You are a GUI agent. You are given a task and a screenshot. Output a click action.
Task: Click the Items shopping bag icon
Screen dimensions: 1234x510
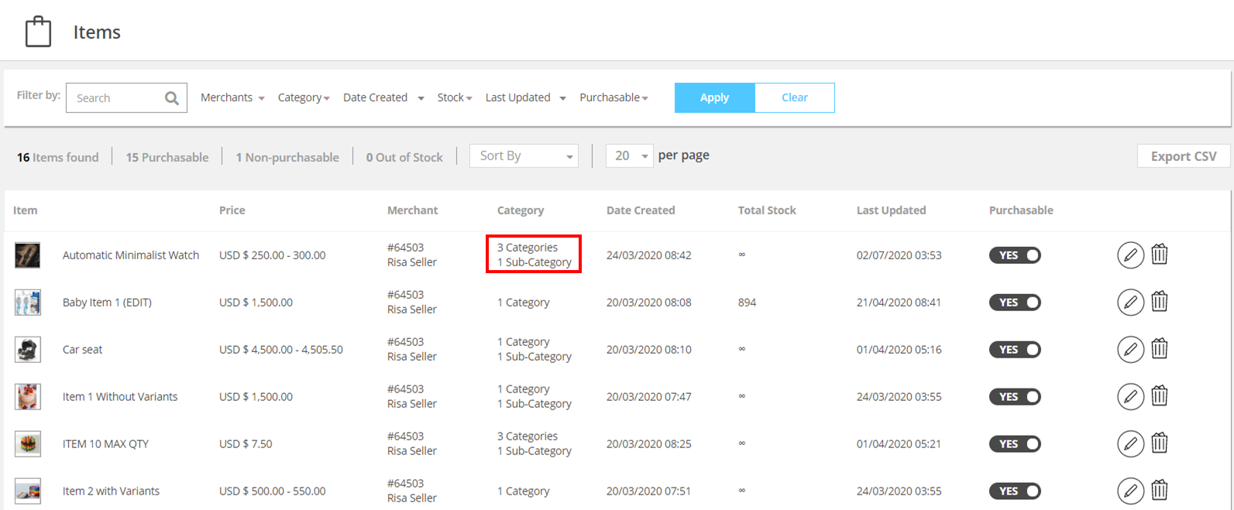(x=39, y=33)
